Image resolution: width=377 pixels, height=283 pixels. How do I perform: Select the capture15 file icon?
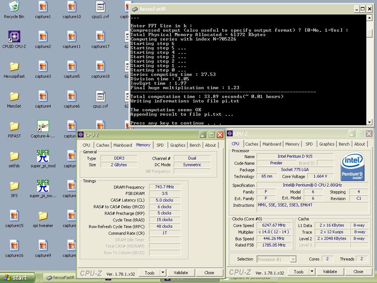[14, 216]
